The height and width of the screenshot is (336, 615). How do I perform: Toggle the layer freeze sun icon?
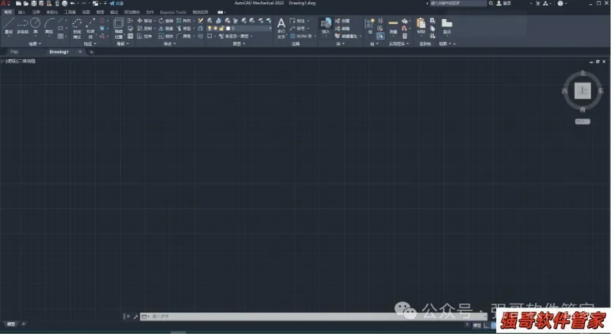click(216, 29)
